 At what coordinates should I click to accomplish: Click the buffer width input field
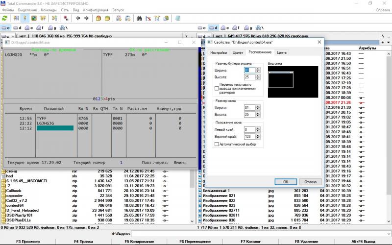249,71
